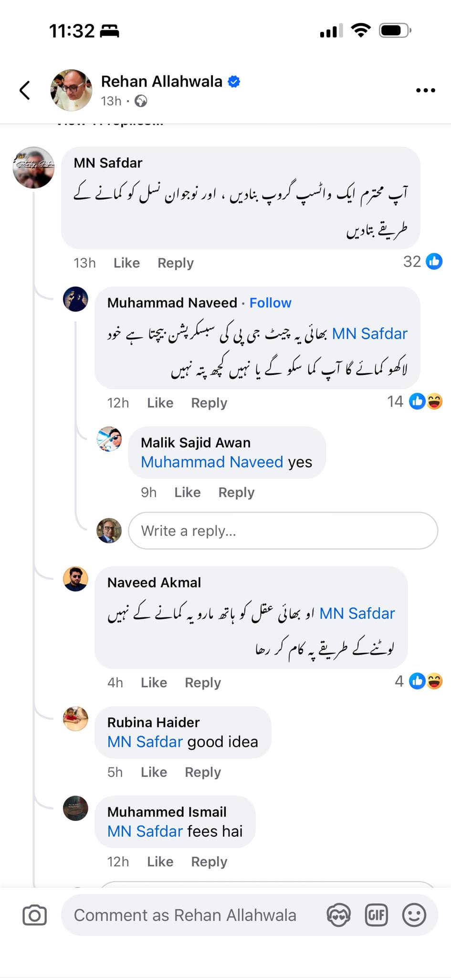Image resolution: width=451 pixels, height=978 pixels.
Task: View reactions on Naveed Akmal's comment
Action: point(419,681)
